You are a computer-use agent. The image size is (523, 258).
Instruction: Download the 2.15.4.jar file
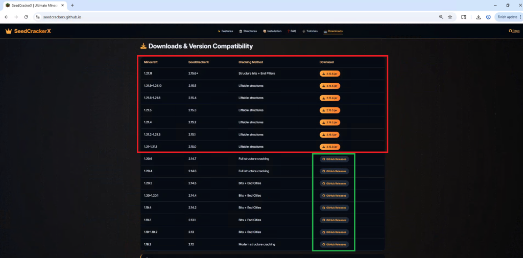[330, 98]
